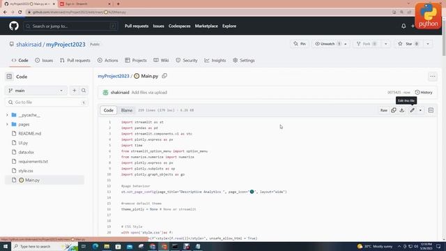This screenshot has height=251, width=446.
Task: Click the Fork button
Action: [367, 44]
